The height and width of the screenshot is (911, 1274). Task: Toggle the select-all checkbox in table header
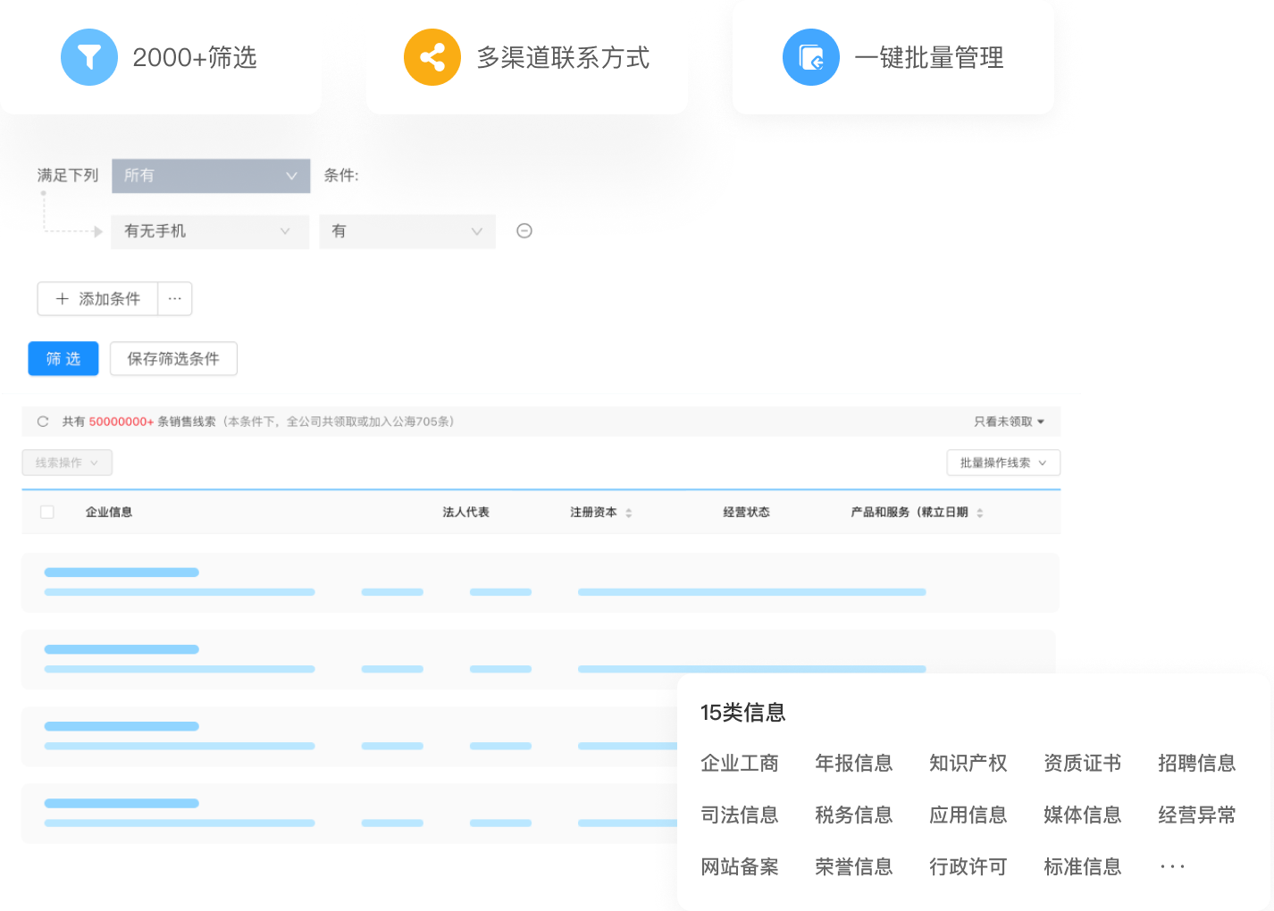click(46, 512)
